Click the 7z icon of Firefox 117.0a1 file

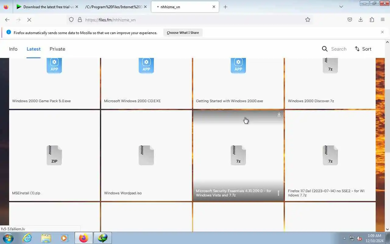click(330, 155)
